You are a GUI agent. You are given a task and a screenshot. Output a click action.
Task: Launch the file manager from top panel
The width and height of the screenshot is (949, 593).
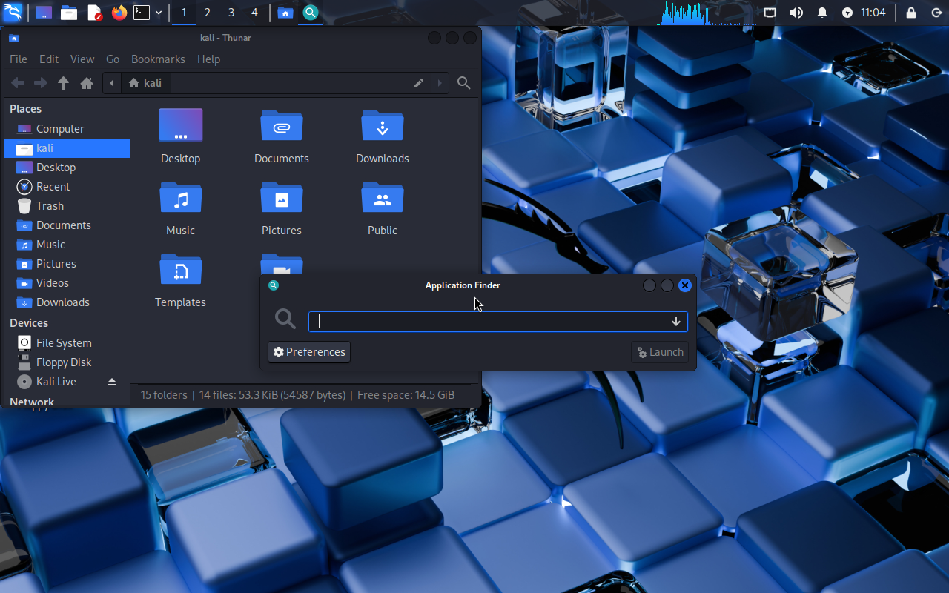[x=69, y=13]
